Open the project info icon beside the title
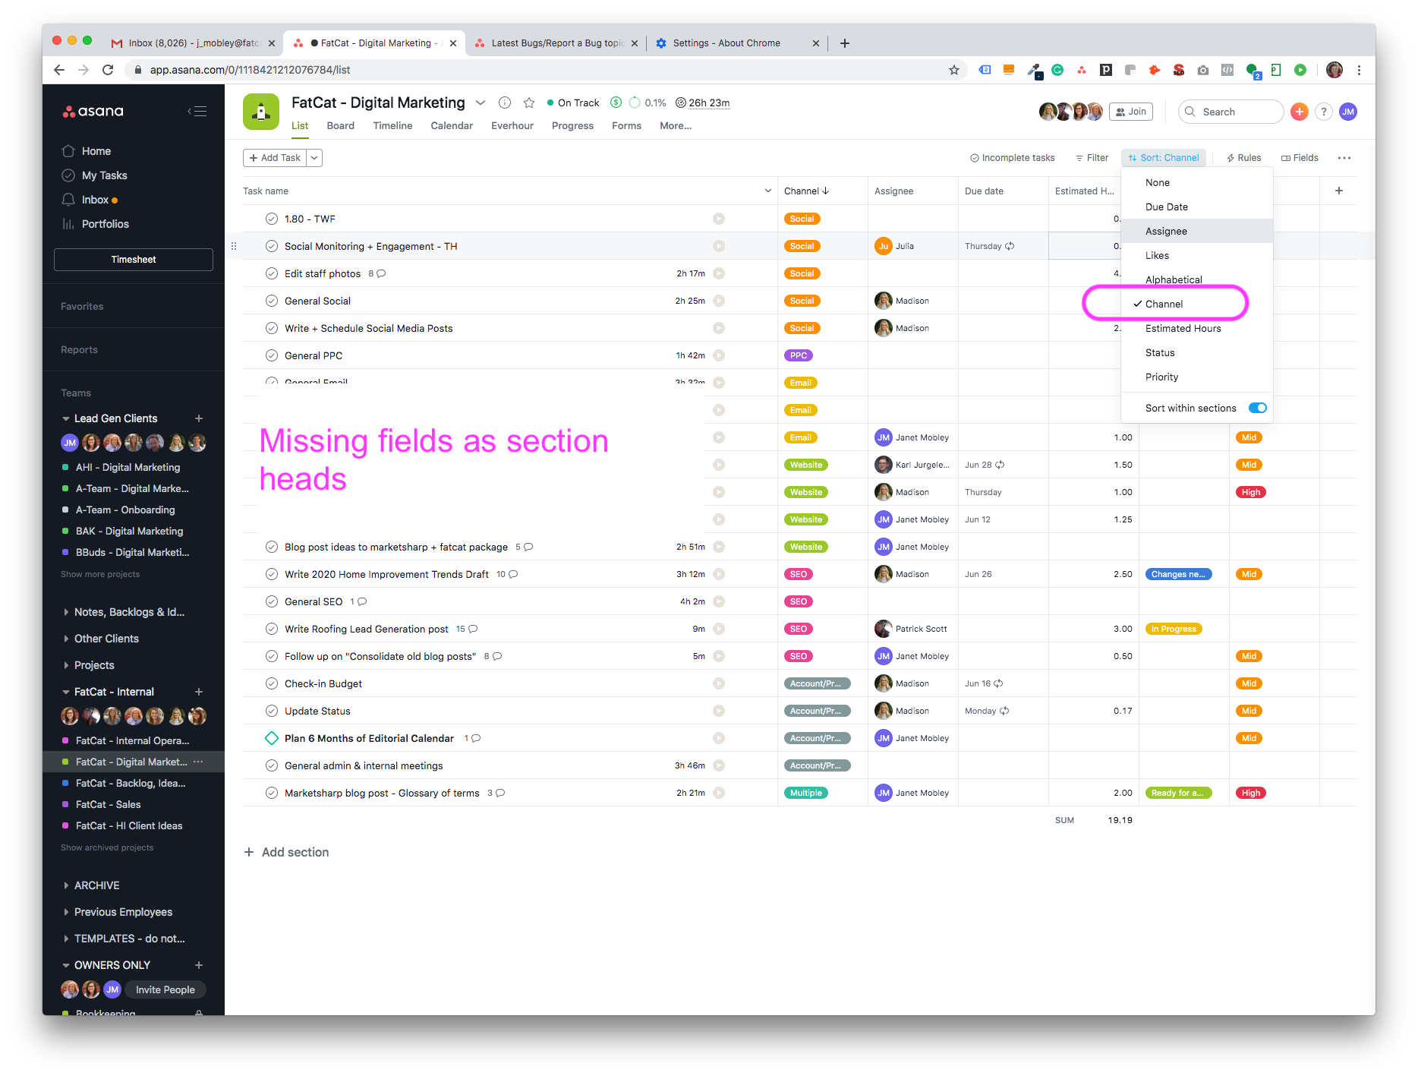 tap(505, 103)
